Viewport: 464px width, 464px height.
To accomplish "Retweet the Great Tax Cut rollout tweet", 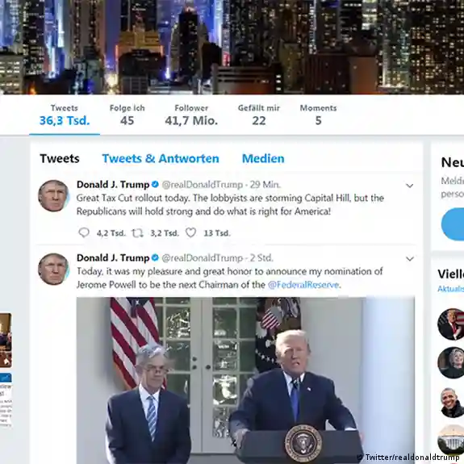I will pos(138,233).
